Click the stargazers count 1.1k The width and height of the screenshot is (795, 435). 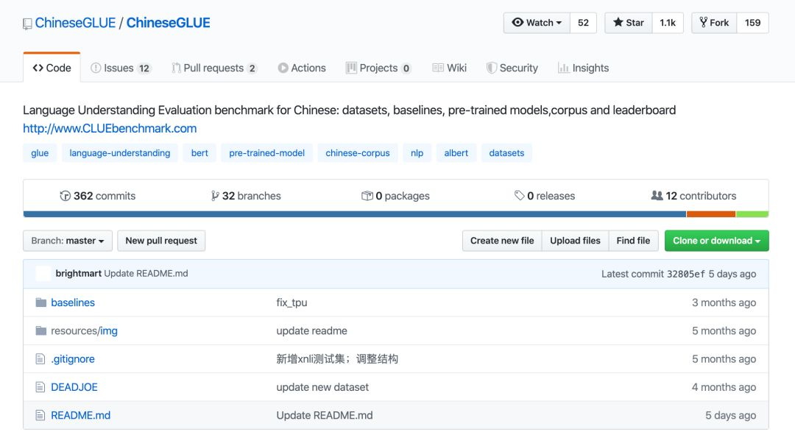[667, 23]
